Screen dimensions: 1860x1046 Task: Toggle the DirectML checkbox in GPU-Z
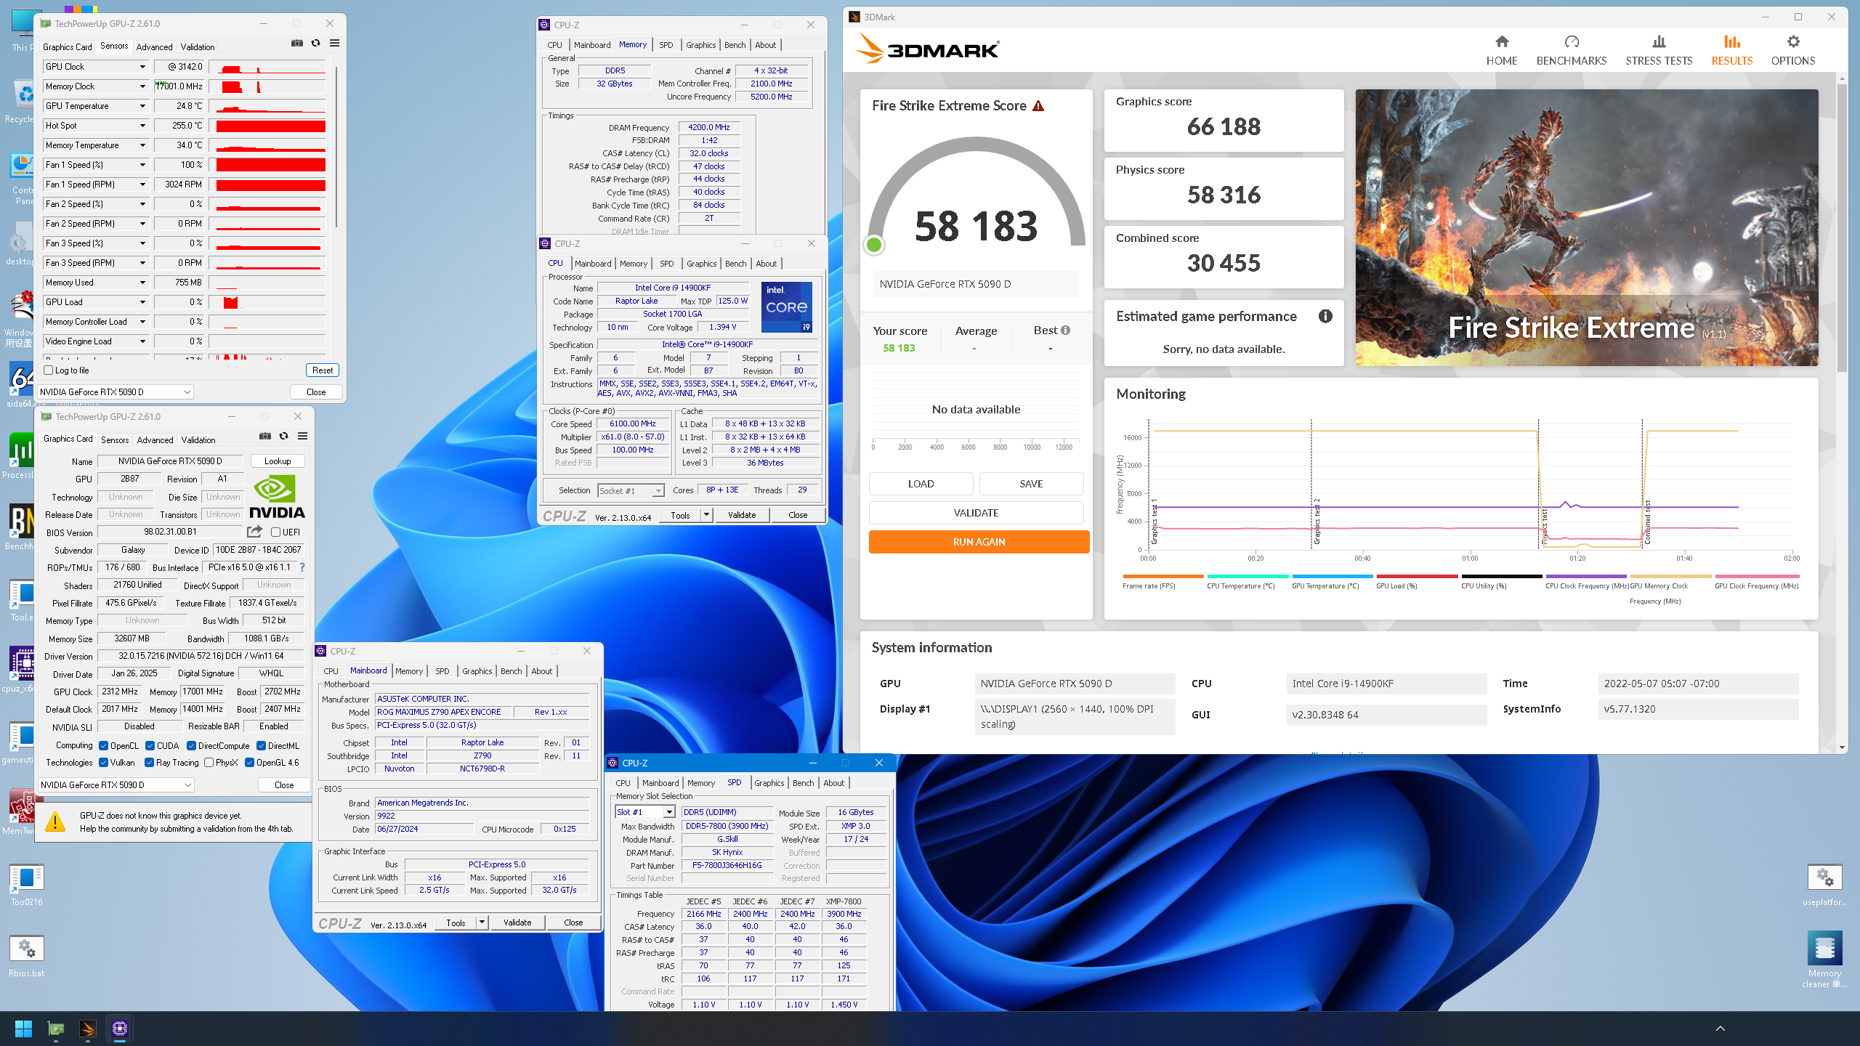(261, 746)
